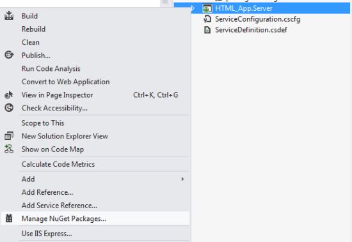
Task: Select Publish... menu entry
Action: tap(95, 56)
